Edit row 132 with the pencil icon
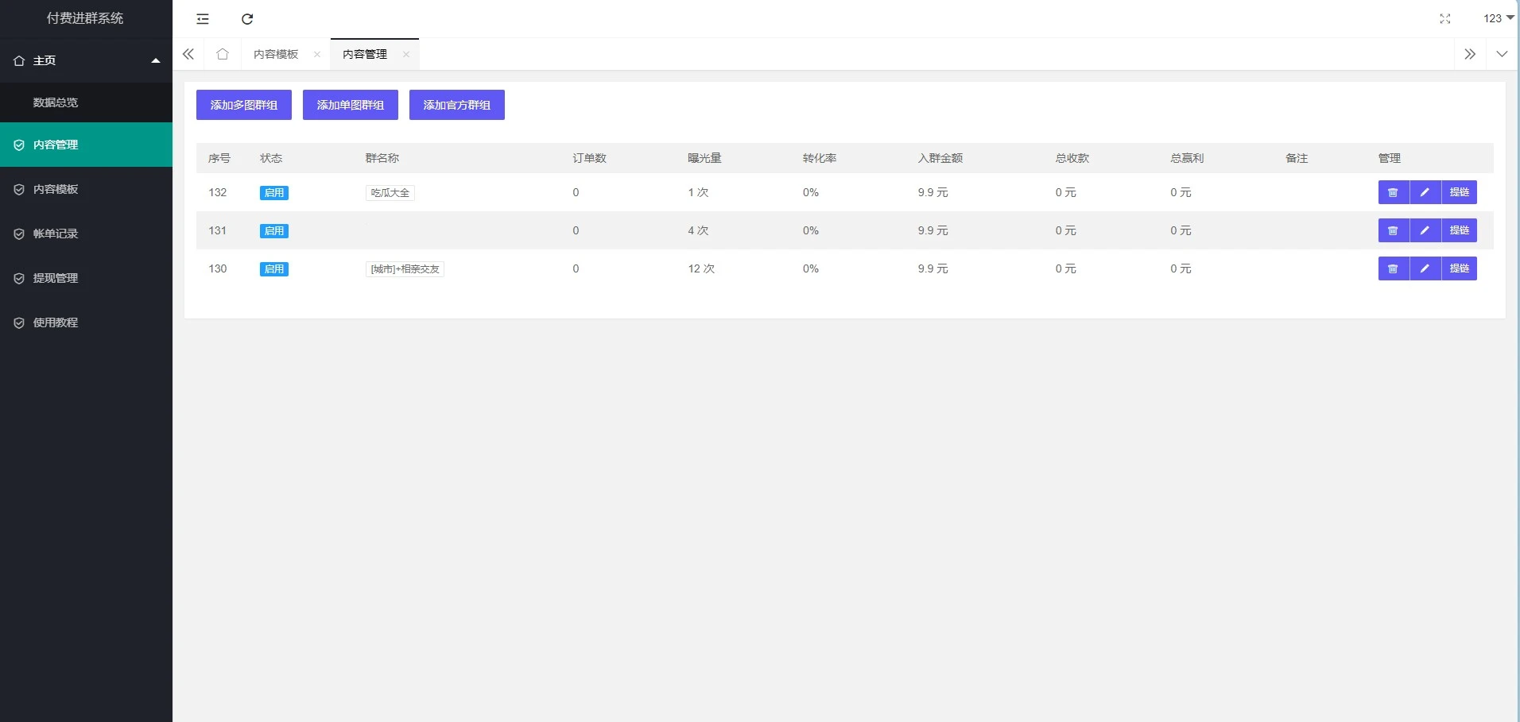This screenshot has width=1520, height=722. pos(1425,192)
